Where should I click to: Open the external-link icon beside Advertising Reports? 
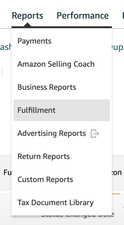click(x=95, y=134)
